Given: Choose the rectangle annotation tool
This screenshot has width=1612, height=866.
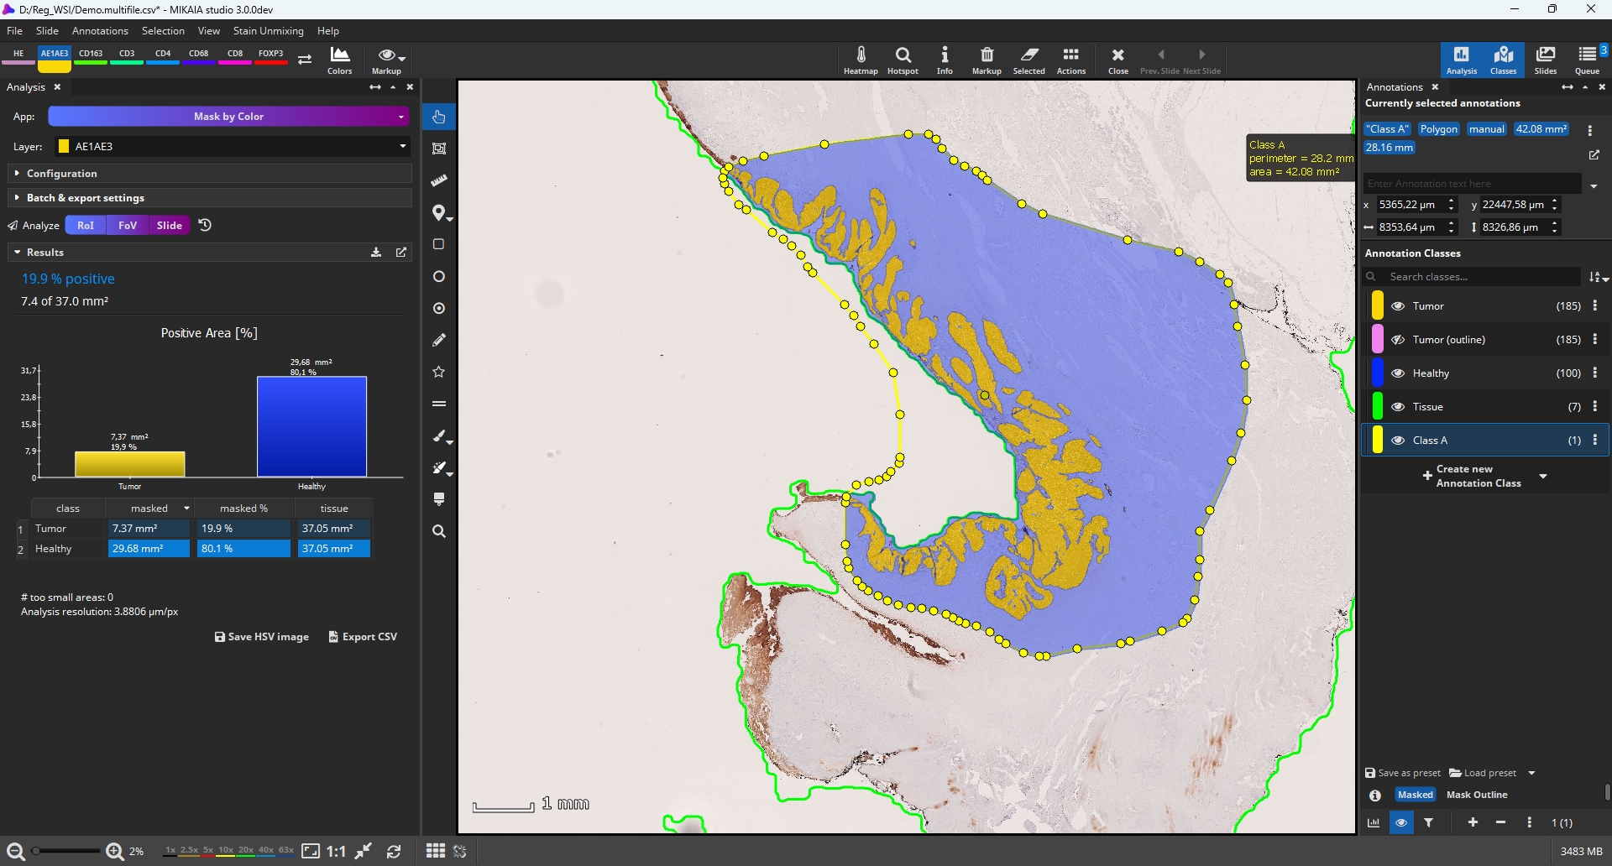Looking at the screenshot, I should tap(439, 244).
